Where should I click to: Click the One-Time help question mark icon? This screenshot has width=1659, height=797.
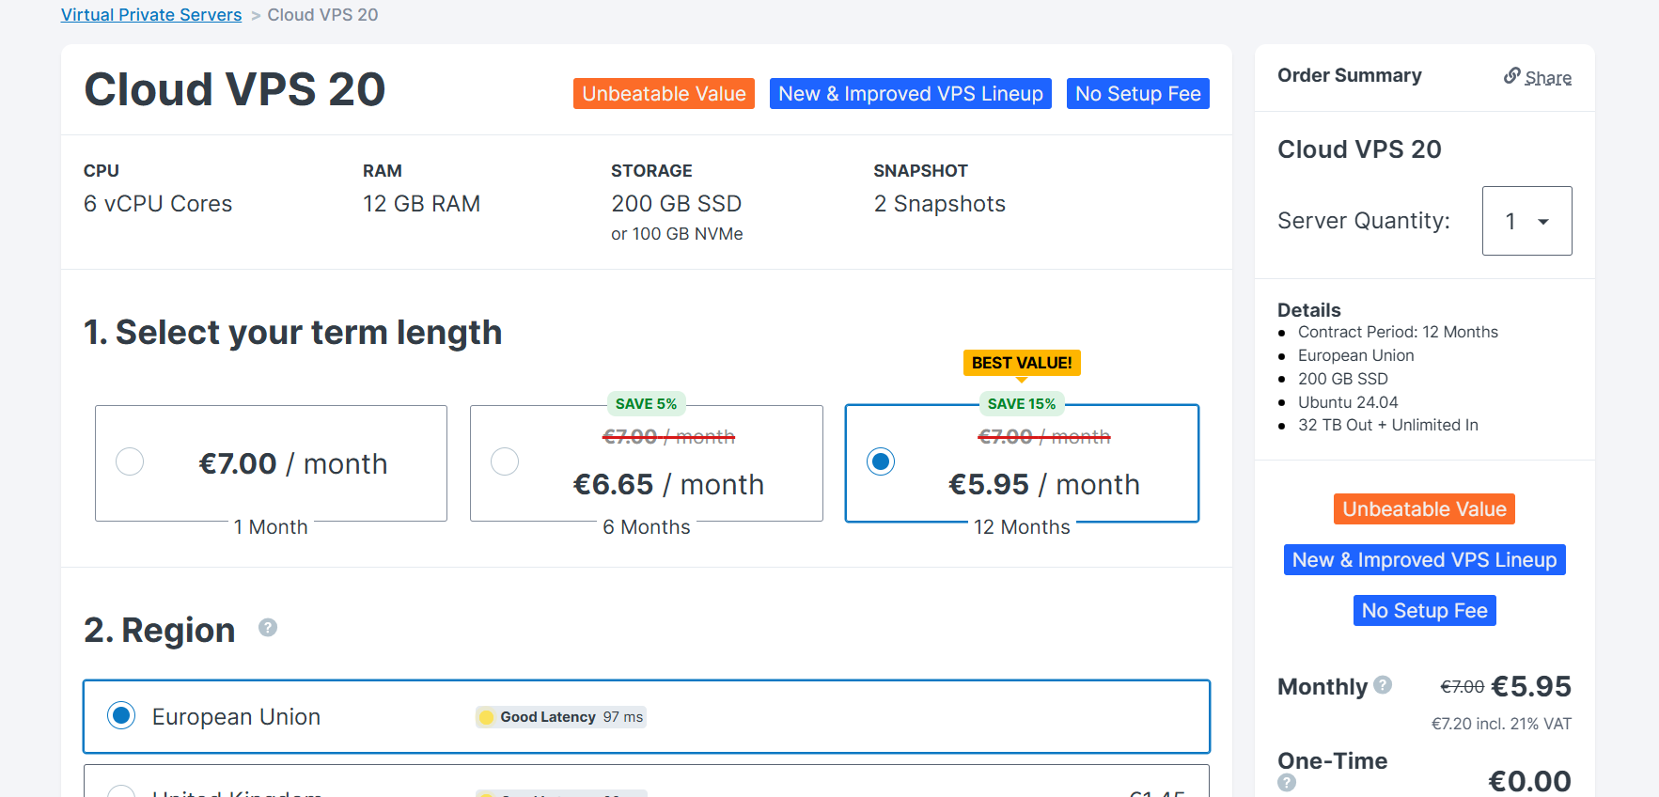(1287, 782)
